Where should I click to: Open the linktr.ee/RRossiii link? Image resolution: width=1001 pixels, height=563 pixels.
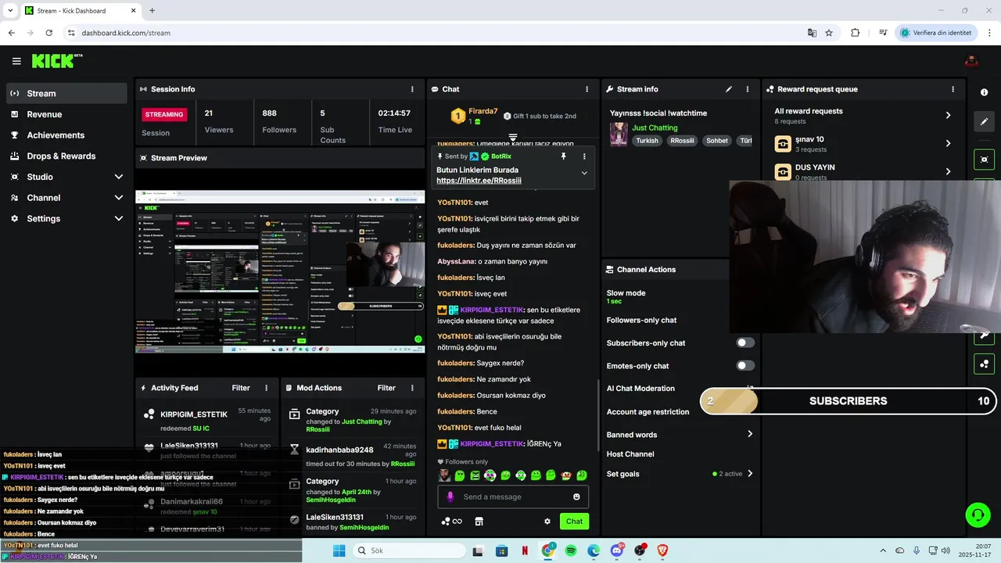(479, 181)
